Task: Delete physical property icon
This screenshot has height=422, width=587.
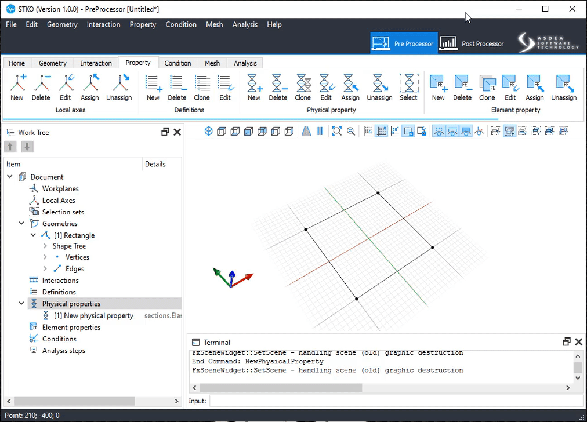Action: coord(278,83)
